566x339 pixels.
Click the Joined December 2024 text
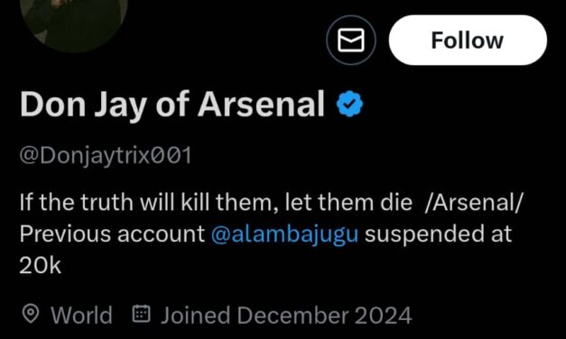(x=286, y=315)
